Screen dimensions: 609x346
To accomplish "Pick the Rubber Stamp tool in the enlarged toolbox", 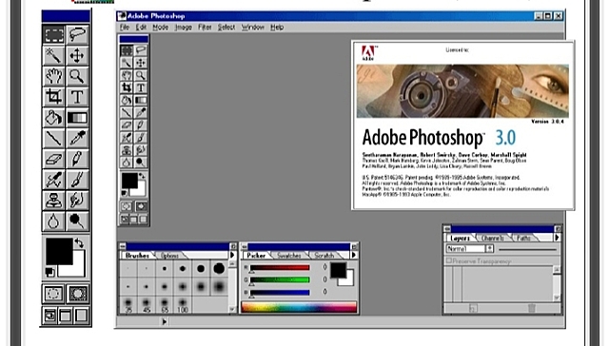I will [54, 201].
